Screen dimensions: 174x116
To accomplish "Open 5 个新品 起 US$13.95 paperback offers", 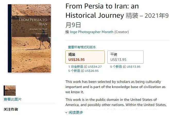I will [x=125, y=67].
